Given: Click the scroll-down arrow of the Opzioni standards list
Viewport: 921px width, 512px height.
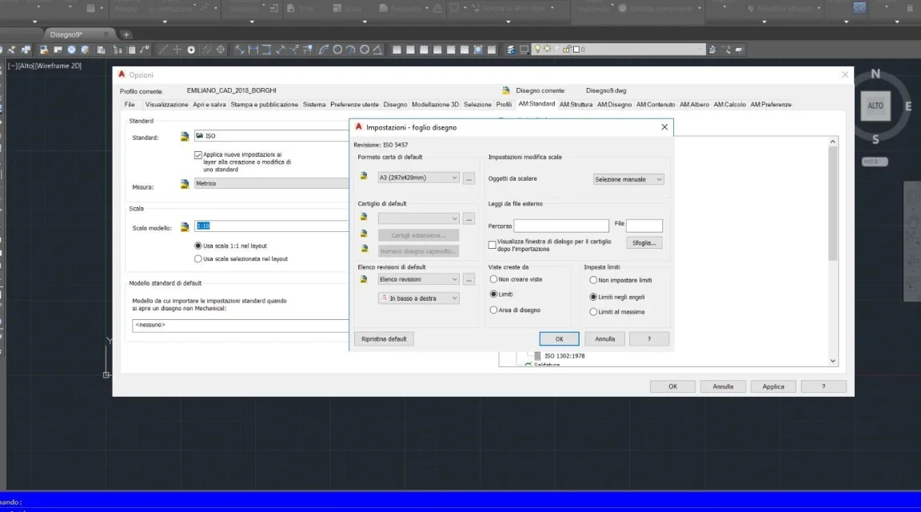Looking at the screenshot, I should pyautogui.click(x=833, y=361).
